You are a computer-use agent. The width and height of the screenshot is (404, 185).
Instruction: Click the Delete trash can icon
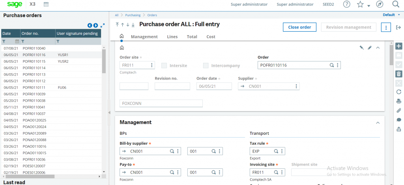398,74
